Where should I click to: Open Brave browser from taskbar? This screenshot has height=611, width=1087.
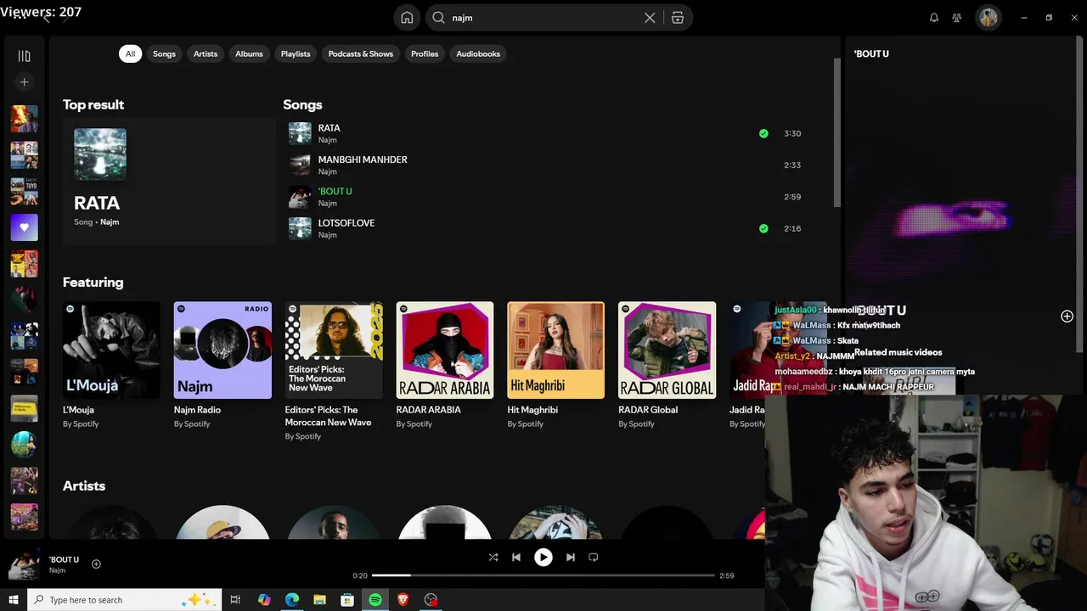point(403,600)
